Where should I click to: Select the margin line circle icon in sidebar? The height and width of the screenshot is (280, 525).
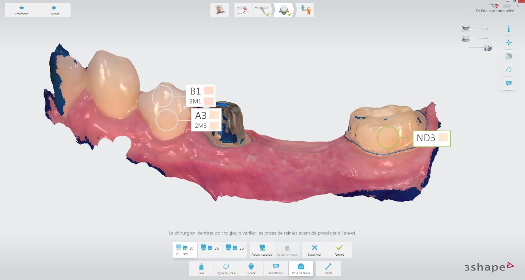tap(509, 70)
